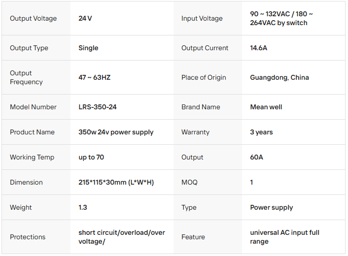The image size is (348, 256).
Task: Click the "Input Voltage" label
Action: (202, 19)
